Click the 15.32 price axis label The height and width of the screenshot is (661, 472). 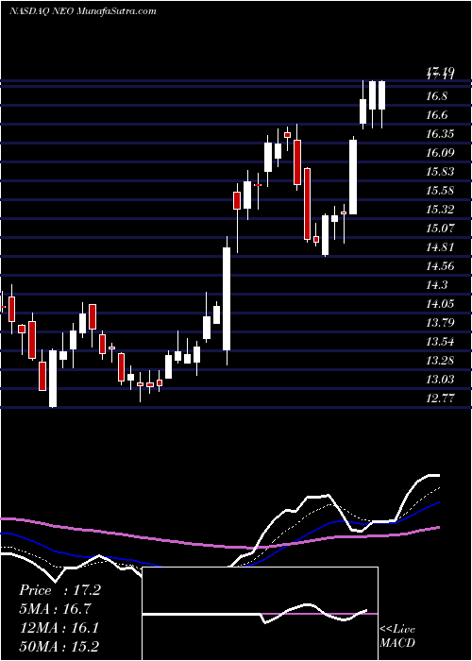(440, 210)
